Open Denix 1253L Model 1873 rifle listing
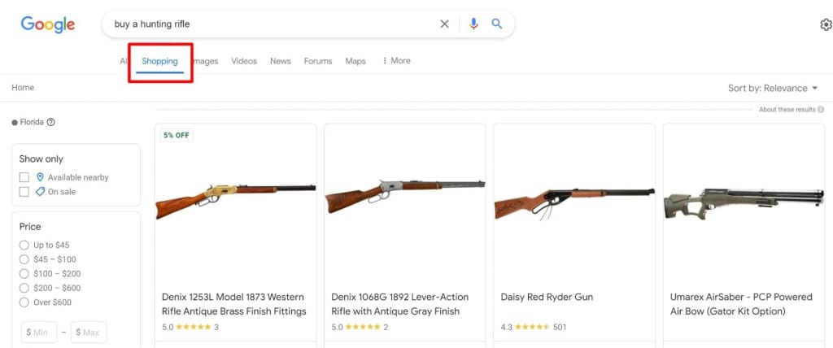This screenshot has width=833, height=348. [234, 304]
